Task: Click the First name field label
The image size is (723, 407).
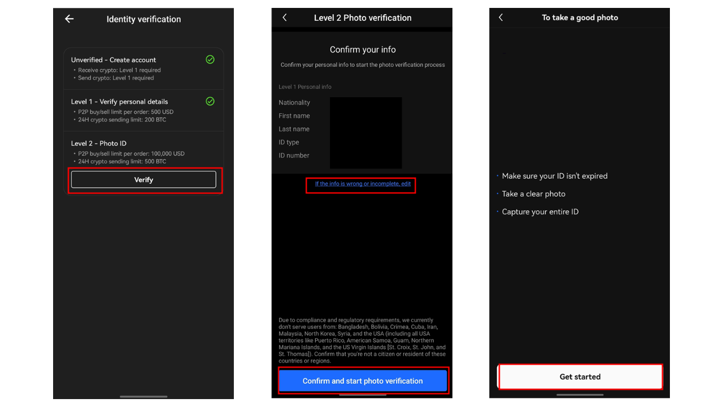Action: point(294,116)
